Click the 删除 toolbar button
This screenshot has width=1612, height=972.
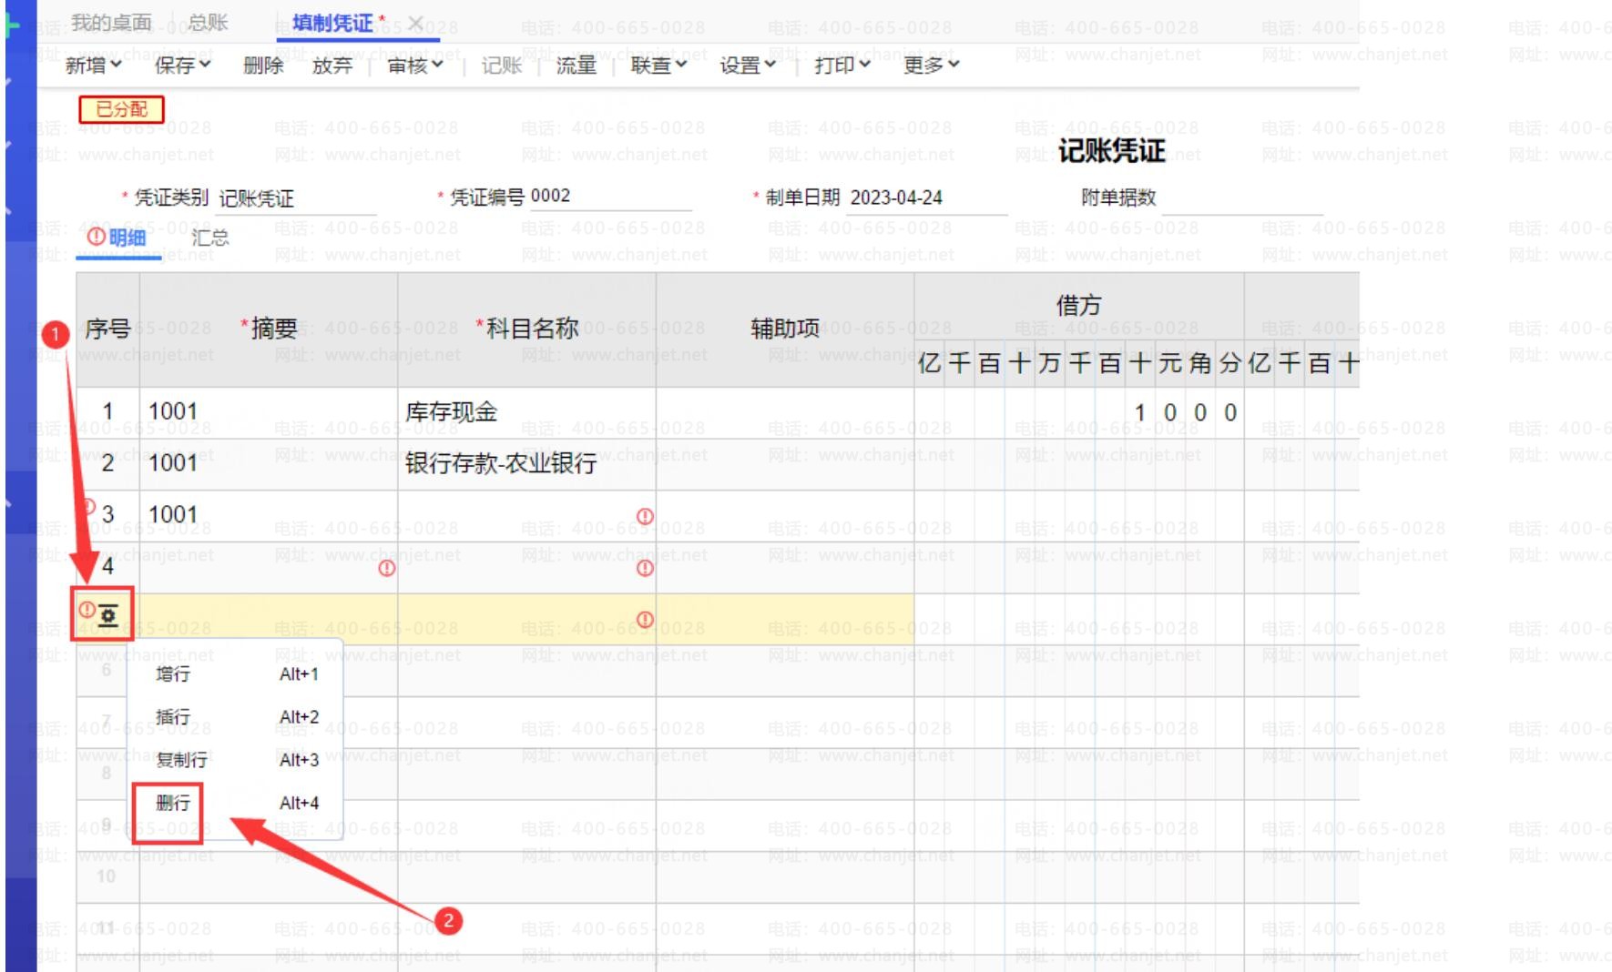click(x=263, y=65)
